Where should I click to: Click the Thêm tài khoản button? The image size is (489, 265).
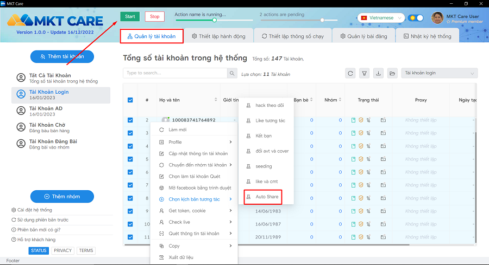coord(62,56)
